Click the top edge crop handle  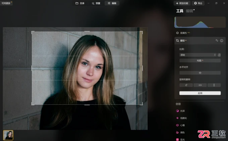87,31
